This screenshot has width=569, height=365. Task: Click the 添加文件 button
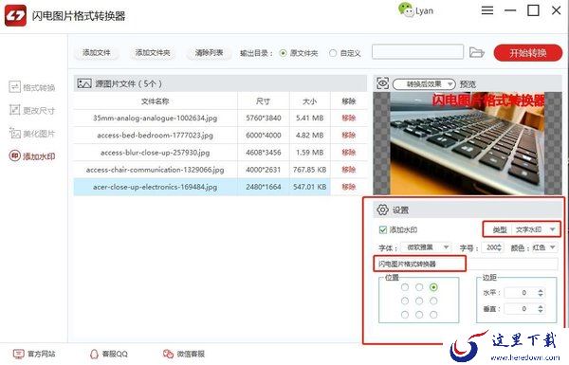(x=96, y=52)
